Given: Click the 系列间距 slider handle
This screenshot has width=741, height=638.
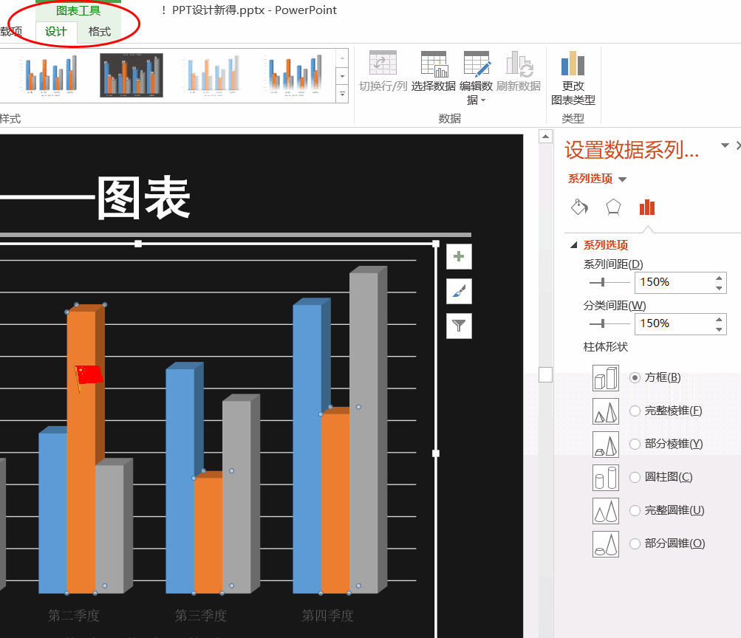Looking at the screenshot, I should [x=603, y=282].
